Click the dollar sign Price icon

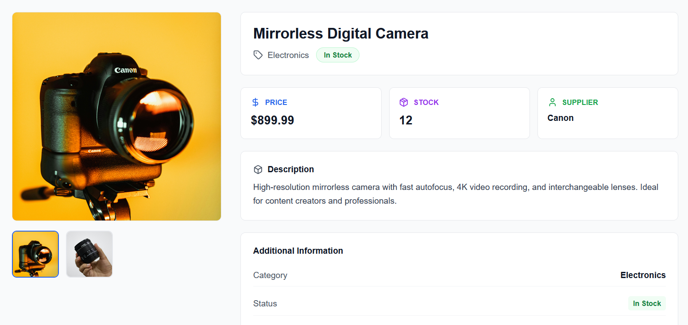pyautogui.click(x=255, y=102)
